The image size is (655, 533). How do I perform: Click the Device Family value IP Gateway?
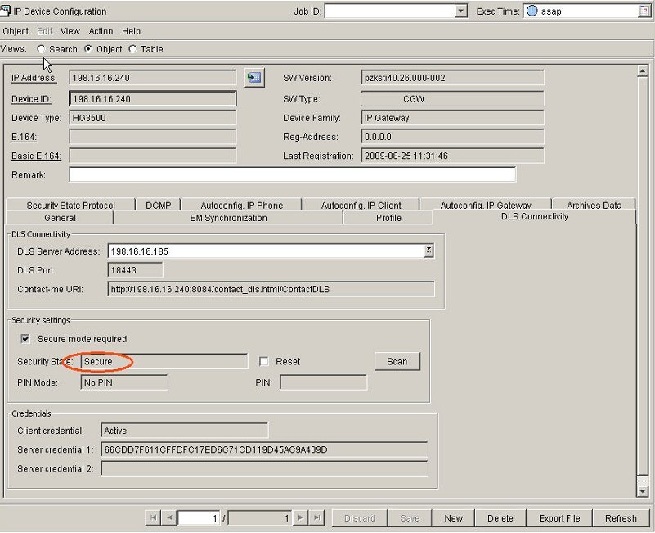[387, 118]
